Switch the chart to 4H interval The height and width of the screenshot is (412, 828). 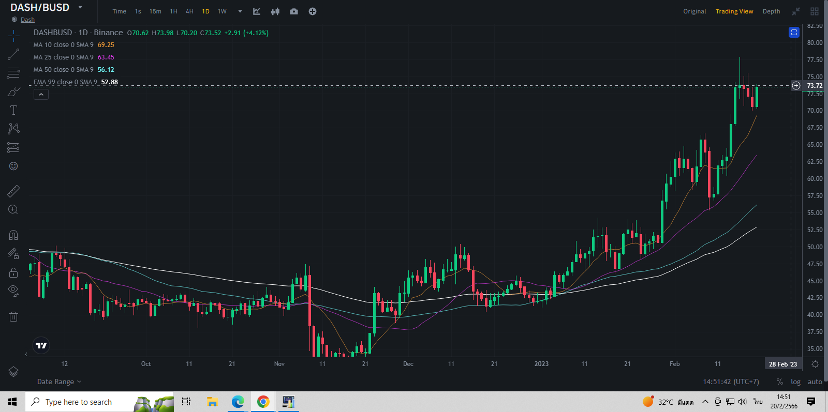click(x=189, y=11)
